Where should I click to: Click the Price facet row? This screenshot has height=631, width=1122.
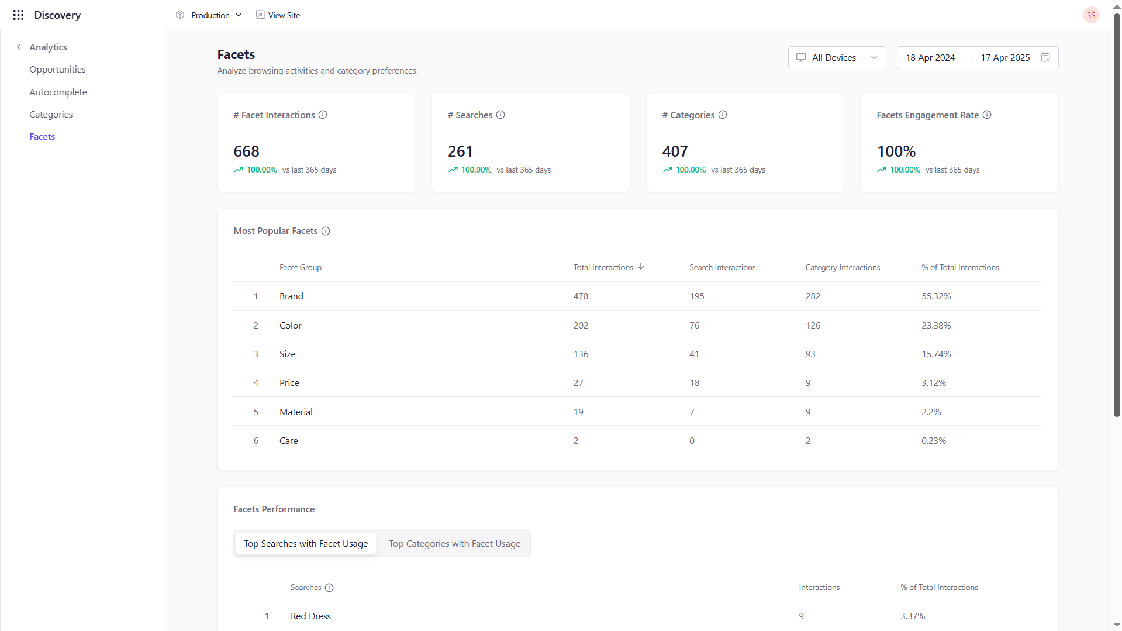[638, 382]
